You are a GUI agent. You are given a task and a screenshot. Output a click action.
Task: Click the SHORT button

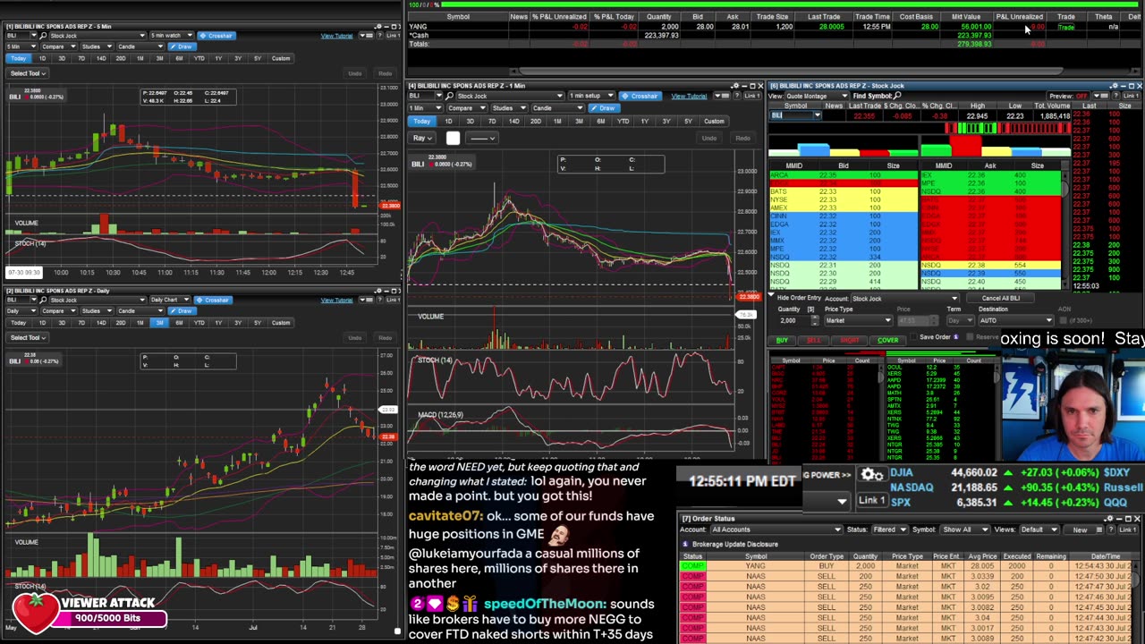point(850,340)
